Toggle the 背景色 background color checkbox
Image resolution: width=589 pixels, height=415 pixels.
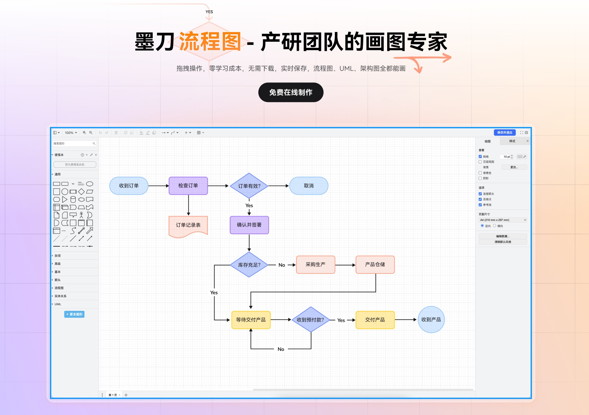(480, 173)
